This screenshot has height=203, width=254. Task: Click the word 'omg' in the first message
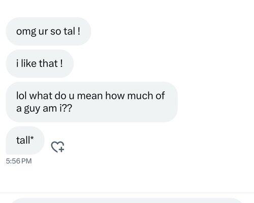[x=26, y=31]
